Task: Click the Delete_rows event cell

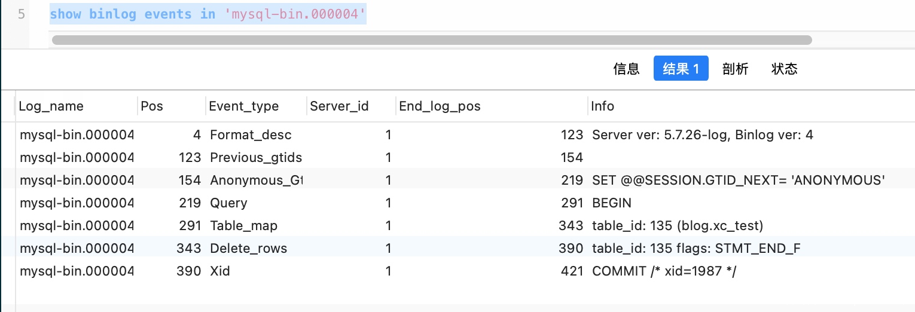Action: pos(248,249)
